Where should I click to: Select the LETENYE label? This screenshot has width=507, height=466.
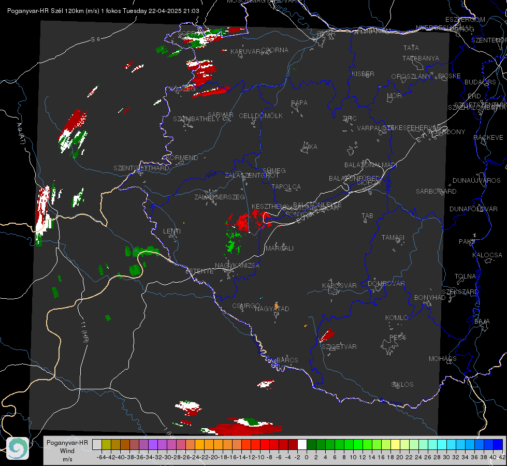point(199,271)
